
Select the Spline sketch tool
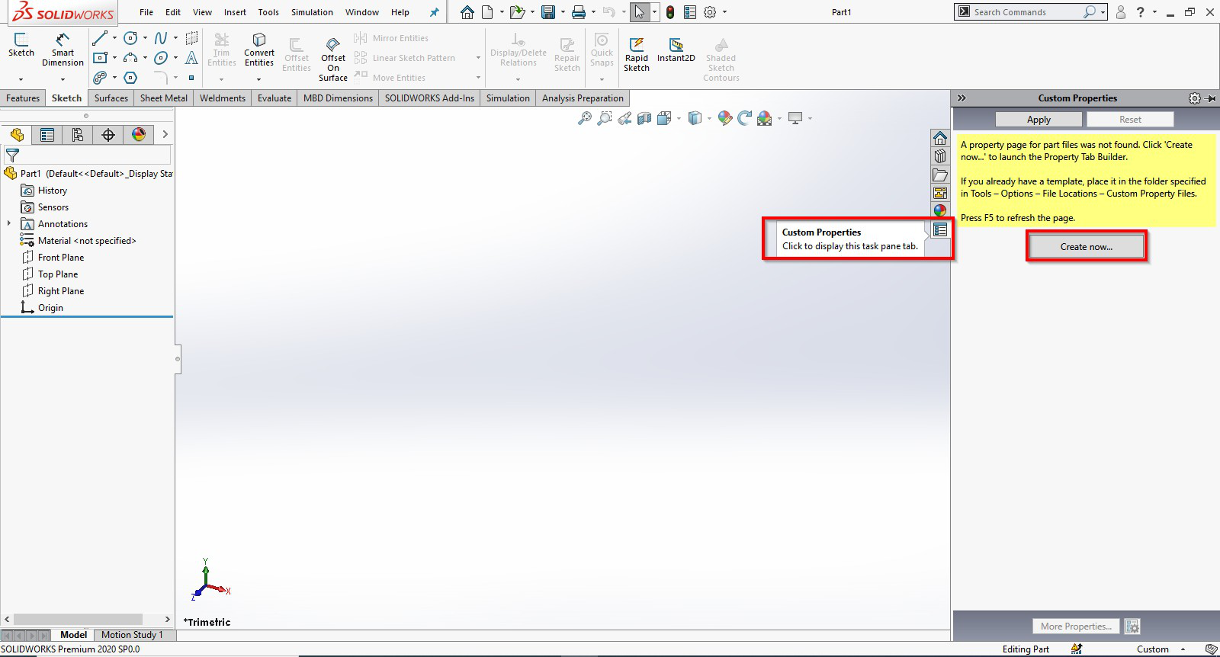(x=161, y=38)
